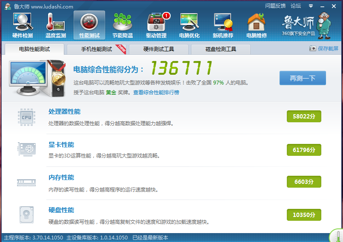
Task: Click 内存性能 heading
Action: point(61,177)
